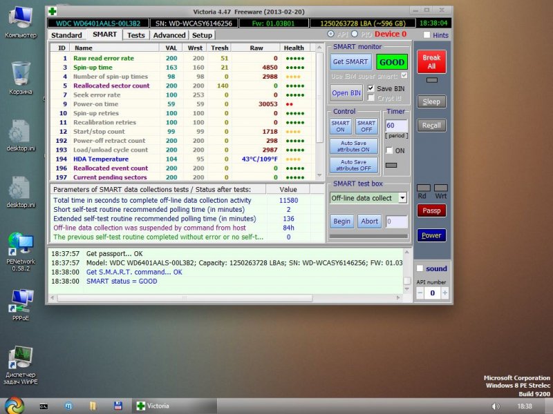Image resolution: width=553 pixels, height=414 pixels.
Task: Open Диспетчер задач WinPE desktop icon
Action: 21,357
